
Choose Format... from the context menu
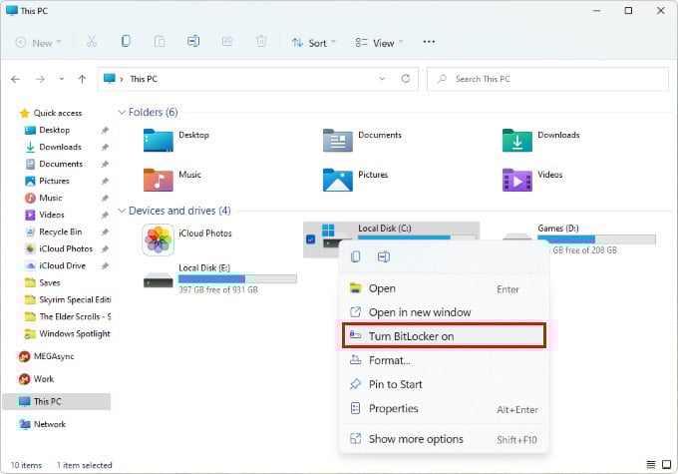pos(444,360)
